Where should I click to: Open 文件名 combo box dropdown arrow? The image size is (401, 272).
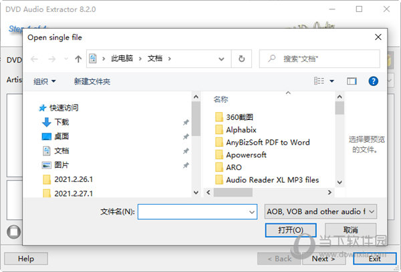click(x=252, y=212)
